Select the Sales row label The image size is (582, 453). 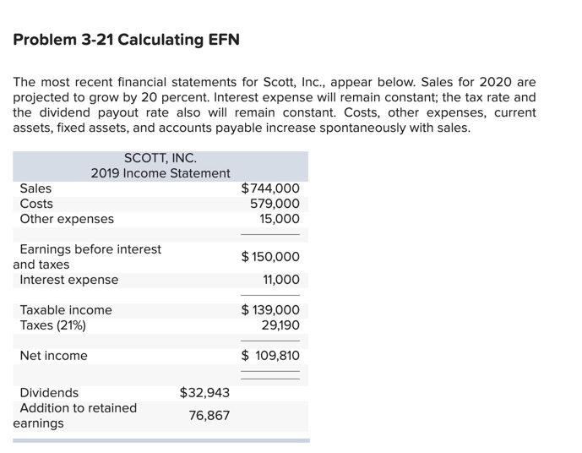tap(35, 188)
